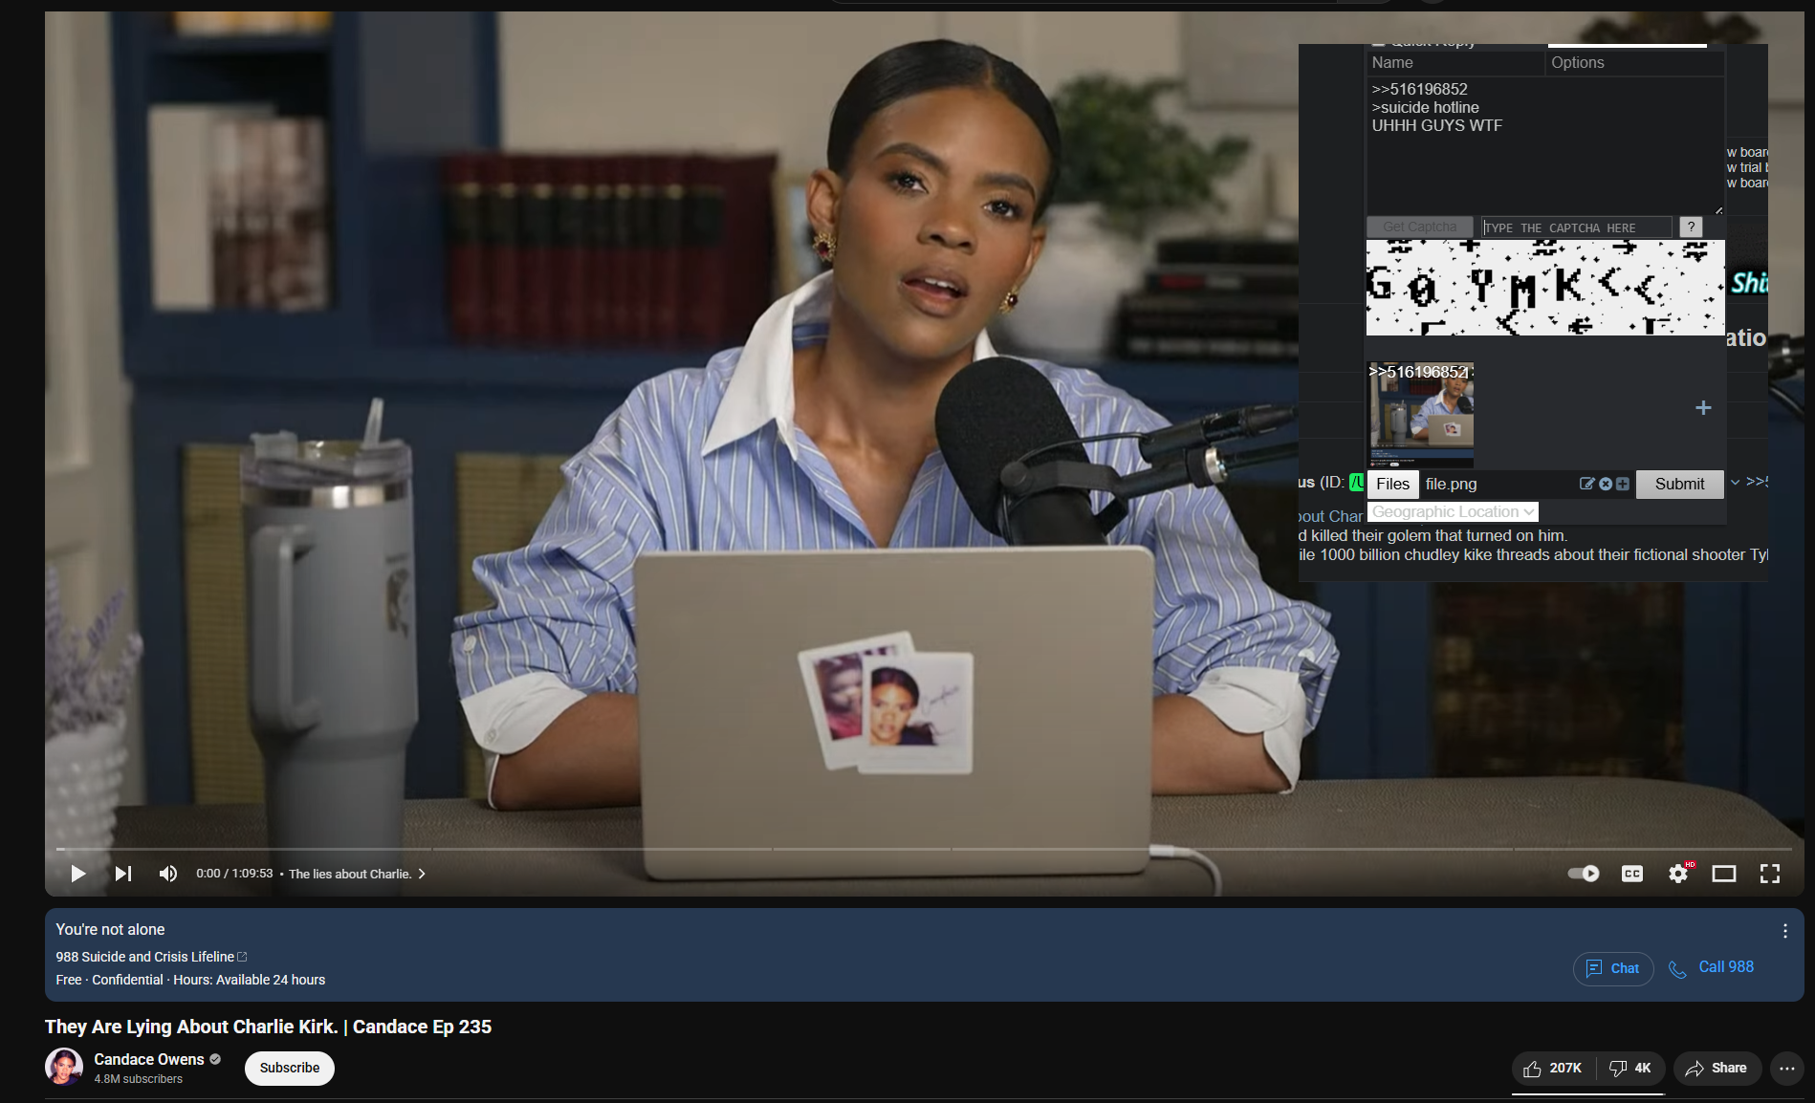
Task: Enter full screen mode
Action: tap(1770, 874)
